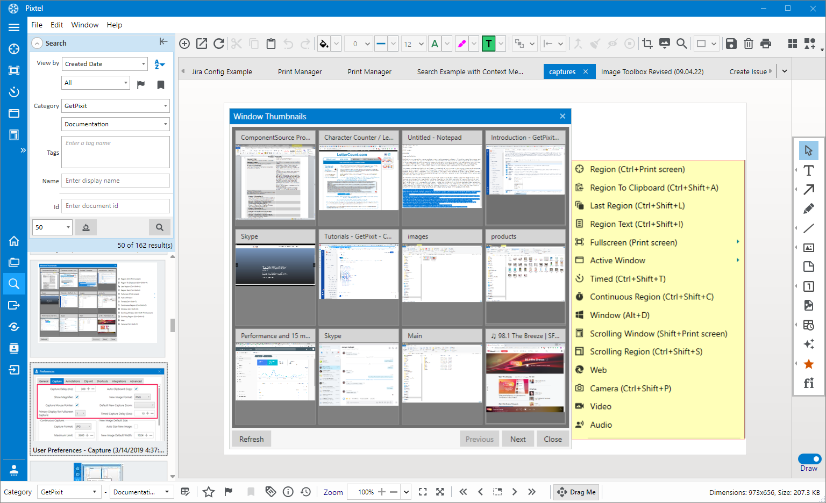
Task: Open the Home view from the left sidebar
Action: click(x=14, y=241)
